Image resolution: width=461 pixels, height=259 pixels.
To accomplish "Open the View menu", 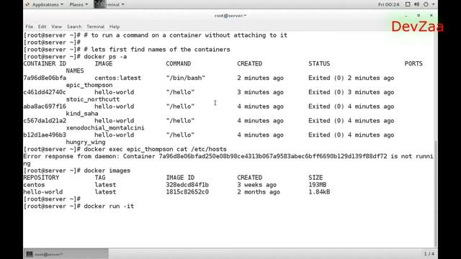I will [x=56, y=27].
